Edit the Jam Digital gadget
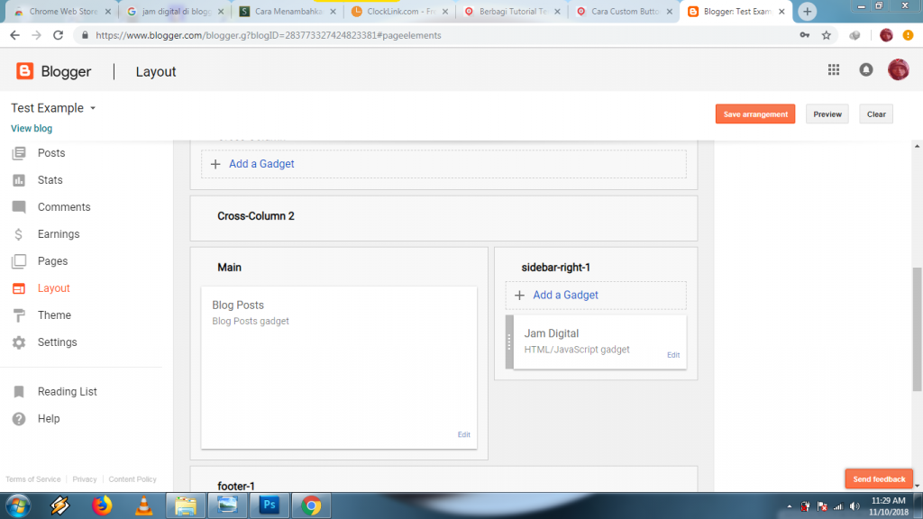 click(x=672, y=355)
